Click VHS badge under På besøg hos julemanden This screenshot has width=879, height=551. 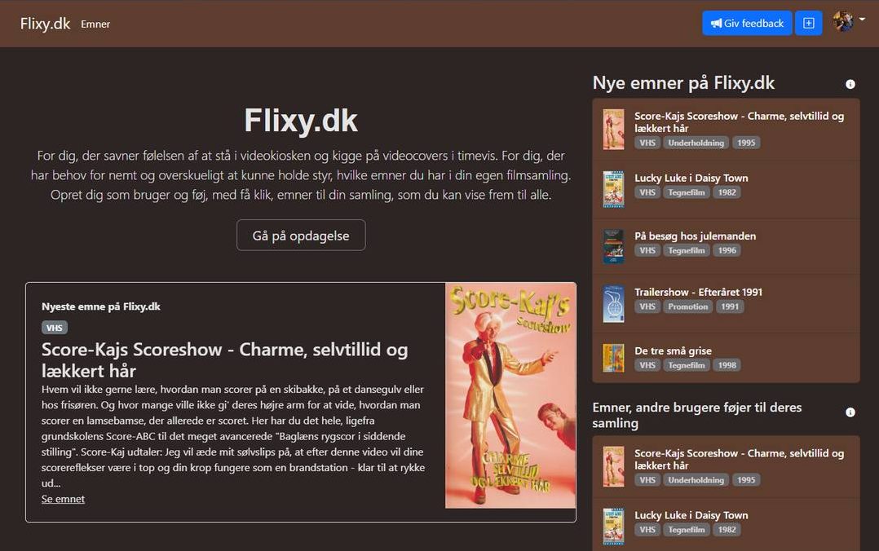(x=647, y=250)
